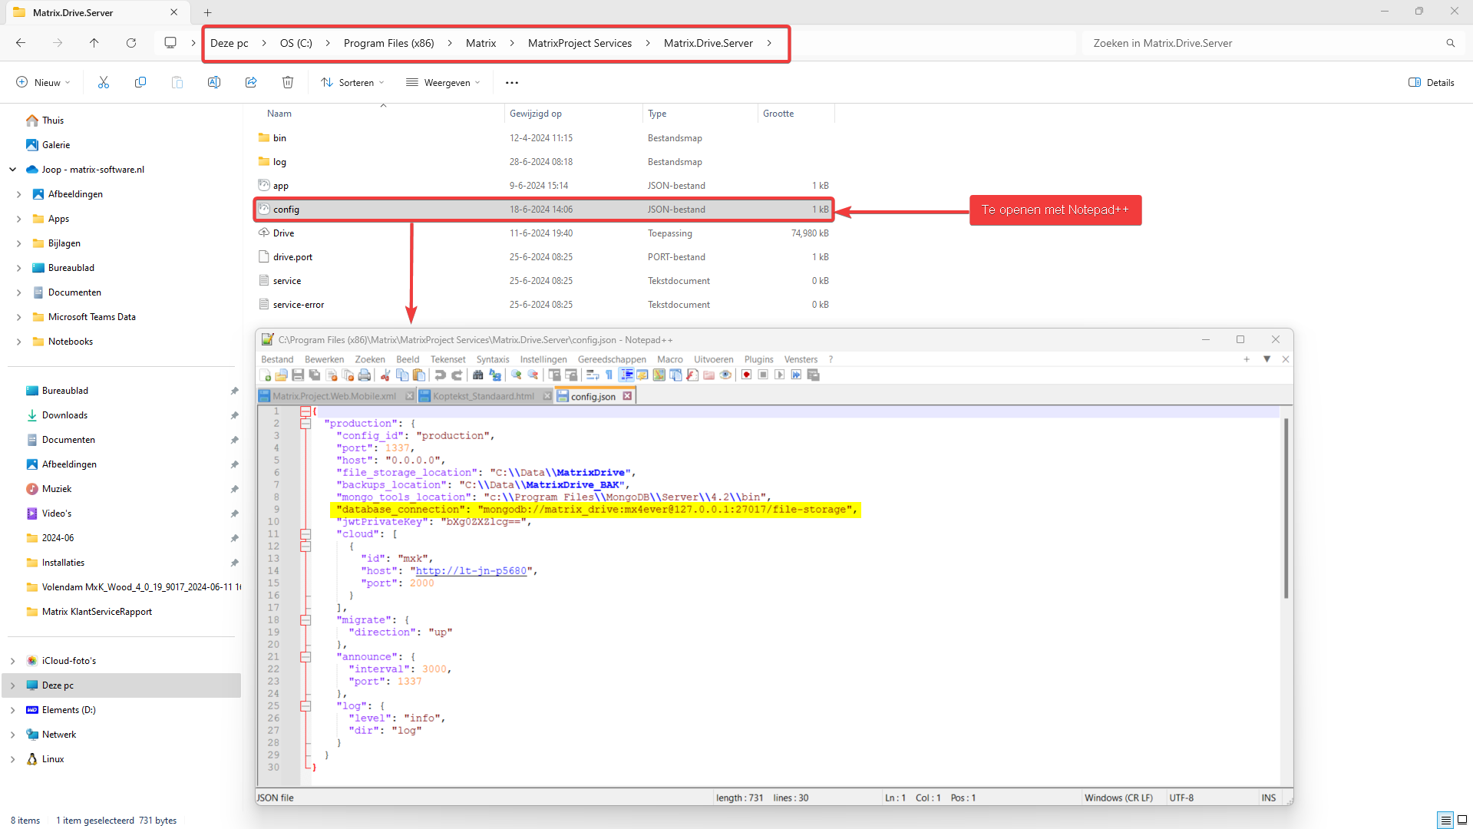Viewport: 1473px width, 829px height.
Task: Click the Zoom Out icon in Notepad++
Action: (533, 375)
